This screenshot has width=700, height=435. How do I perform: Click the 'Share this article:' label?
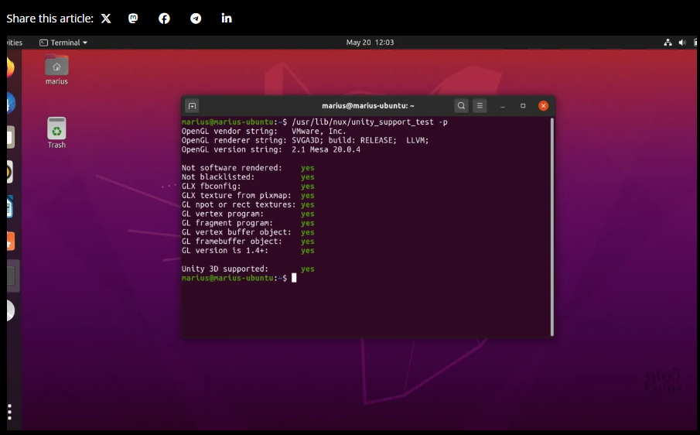50,19
